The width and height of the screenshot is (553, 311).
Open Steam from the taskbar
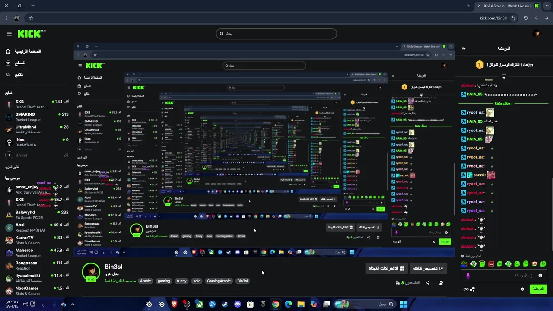225,304
